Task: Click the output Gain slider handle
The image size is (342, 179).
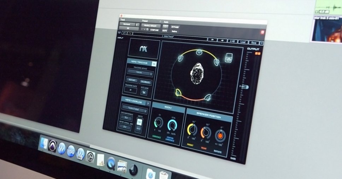Action: (244, 87)
